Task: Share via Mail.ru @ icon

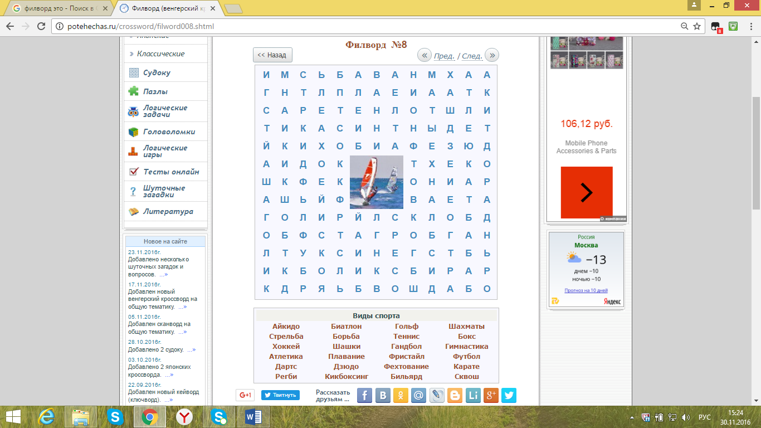Action: tap(419, 396)
